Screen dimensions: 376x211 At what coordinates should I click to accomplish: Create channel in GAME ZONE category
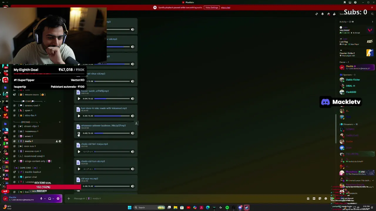click(60, 168)
